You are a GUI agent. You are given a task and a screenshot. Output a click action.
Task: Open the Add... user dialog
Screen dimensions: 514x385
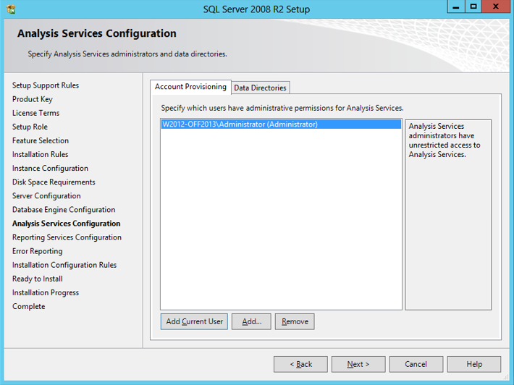pos(251,321)
